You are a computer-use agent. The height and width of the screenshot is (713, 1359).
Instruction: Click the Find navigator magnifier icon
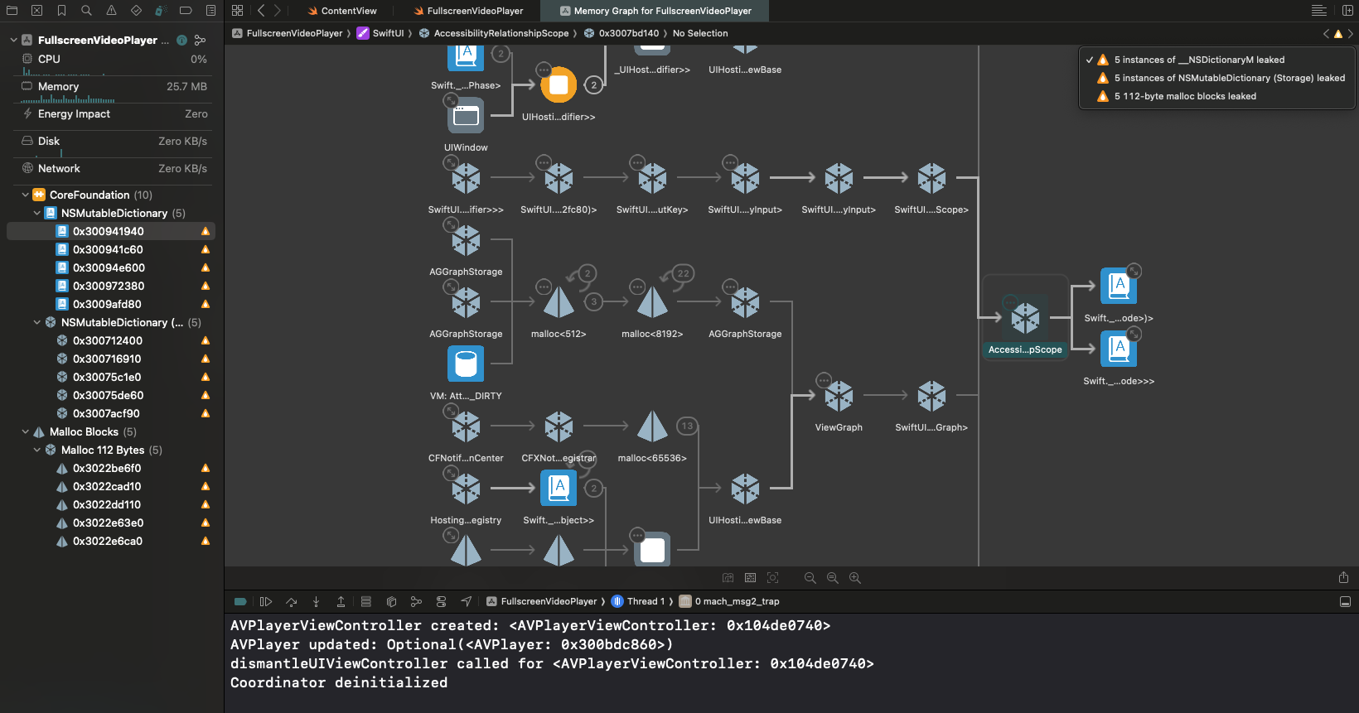tap(86, 11)
